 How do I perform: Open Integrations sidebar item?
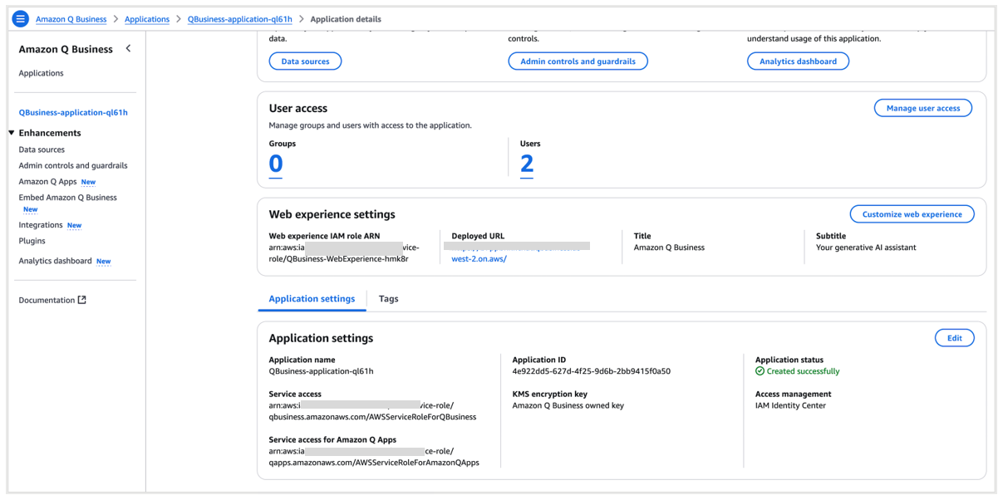[41, 225]
